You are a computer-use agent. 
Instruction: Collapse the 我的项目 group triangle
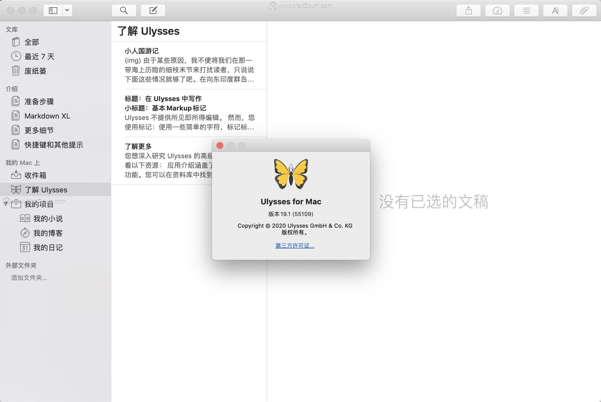(6, 204)
